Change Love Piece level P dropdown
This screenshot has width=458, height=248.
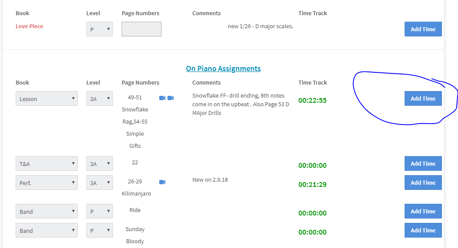pos(99,29)
